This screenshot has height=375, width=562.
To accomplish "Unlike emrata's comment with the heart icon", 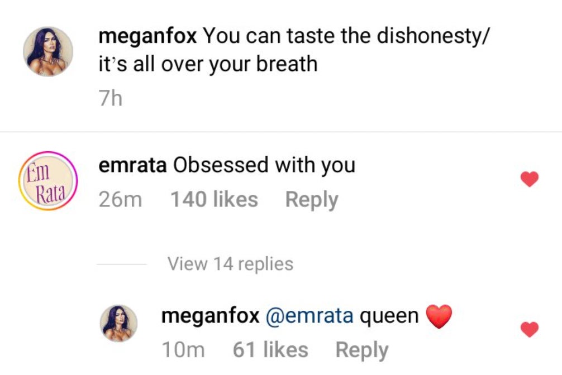I will tap(529, 179).
